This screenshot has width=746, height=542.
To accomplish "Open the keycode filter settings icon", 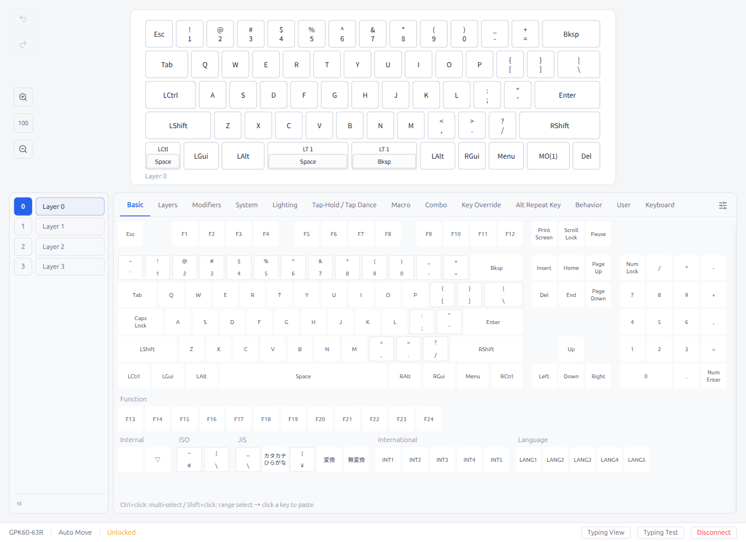I will pyautogui.click(x=723, y=206).
